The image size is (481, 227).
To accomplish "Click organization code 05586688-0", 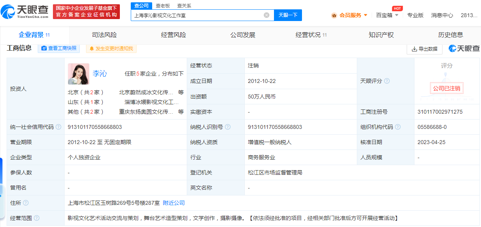I will [x=432, y=127].
